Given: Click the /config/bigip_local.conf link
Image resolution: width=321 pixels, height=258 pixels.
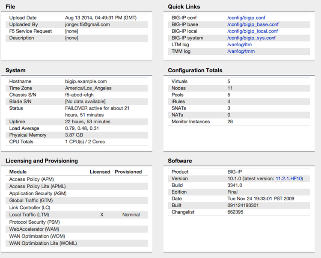Looking at the screenshot, I should (x=253, y=31).
